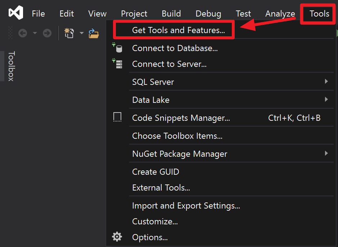Viewport: 338px width, 247px height.
Task: Click the back navigation arrow icon
Action: coord(22,33)
